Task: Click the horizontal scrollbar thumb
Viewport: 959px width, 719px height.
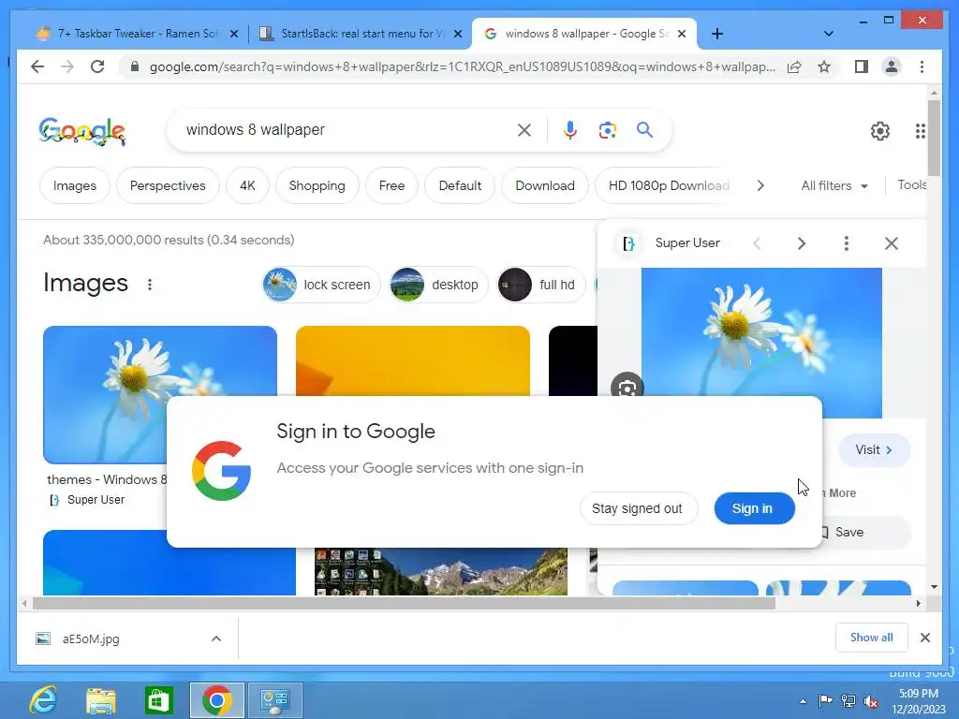Action: coord(404,604)
